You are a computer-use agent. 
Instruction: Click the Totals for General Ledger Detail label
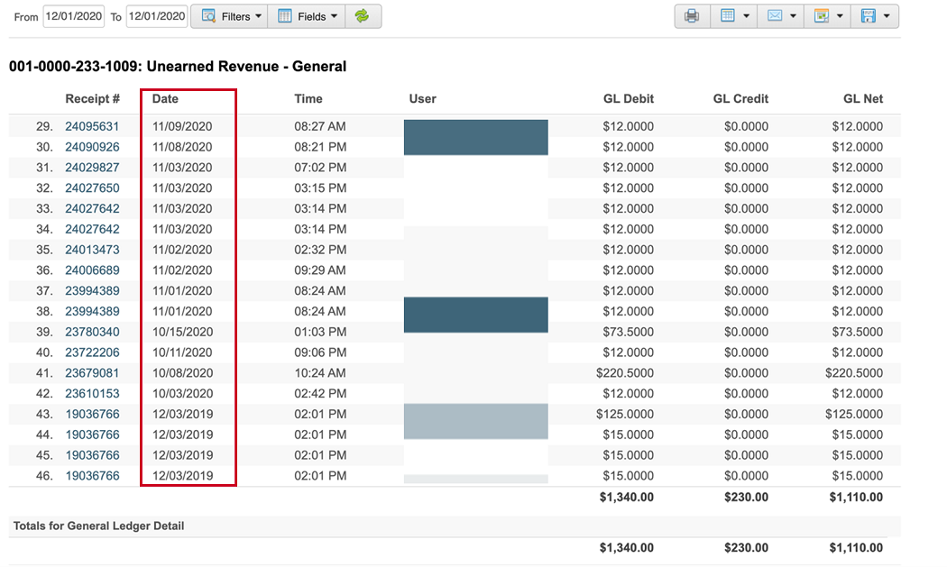[x=98, y=526]
